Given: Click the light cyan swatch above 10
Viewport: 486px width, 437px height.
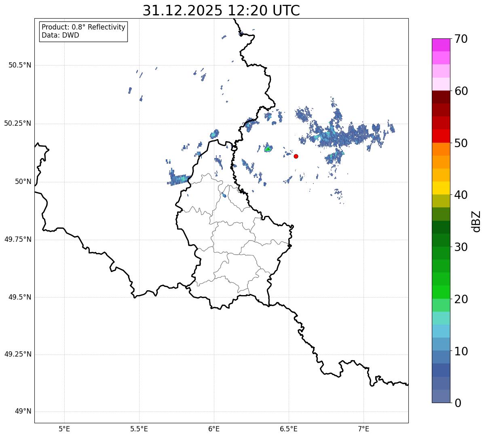Looking at the screenshot, I should (x=441, y=331).
